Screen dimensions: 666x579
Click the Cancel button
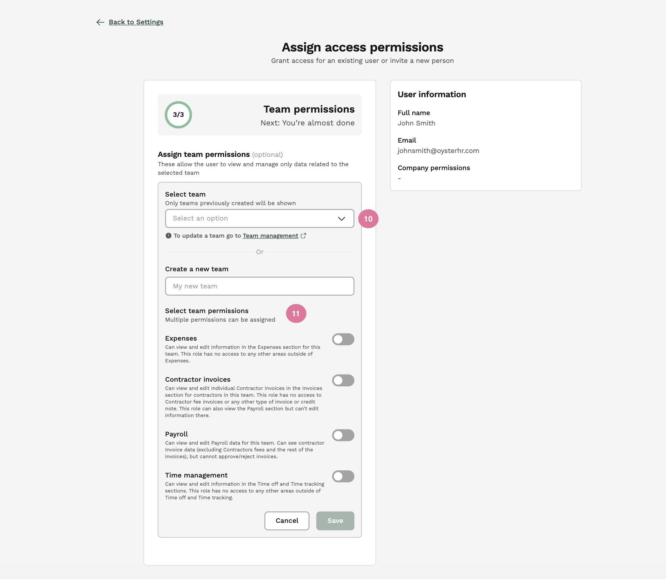coord(287,521)
